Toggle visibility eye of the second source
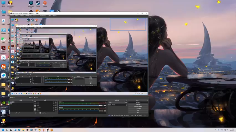Screen dimensions: 236x132 54,104
